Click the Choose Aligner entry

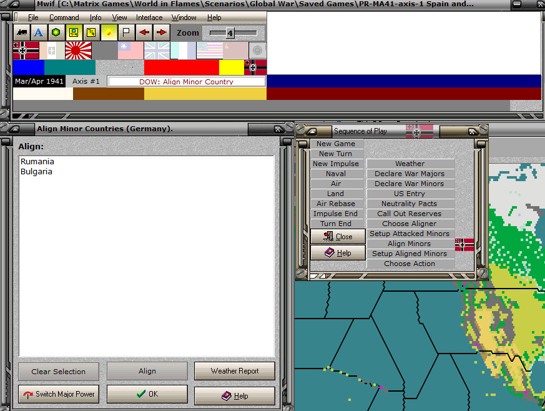coord(410,224)
